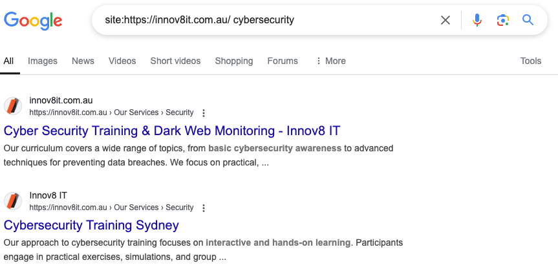
Task: Select the Forums tab
Action: click(283, 61)
